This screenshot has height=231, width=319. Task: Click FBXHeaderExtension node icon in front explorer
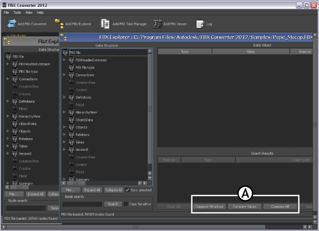tap(72, 60)
